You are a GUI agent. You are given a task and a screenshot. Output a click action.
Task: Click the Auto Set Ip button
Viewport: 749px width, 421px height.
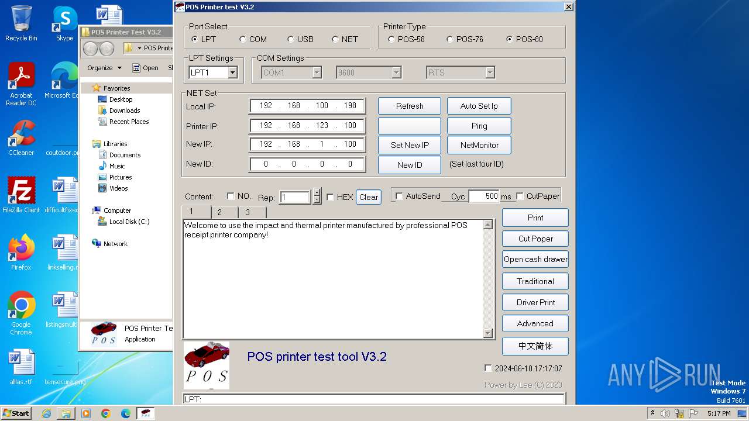tap(479, 106)
